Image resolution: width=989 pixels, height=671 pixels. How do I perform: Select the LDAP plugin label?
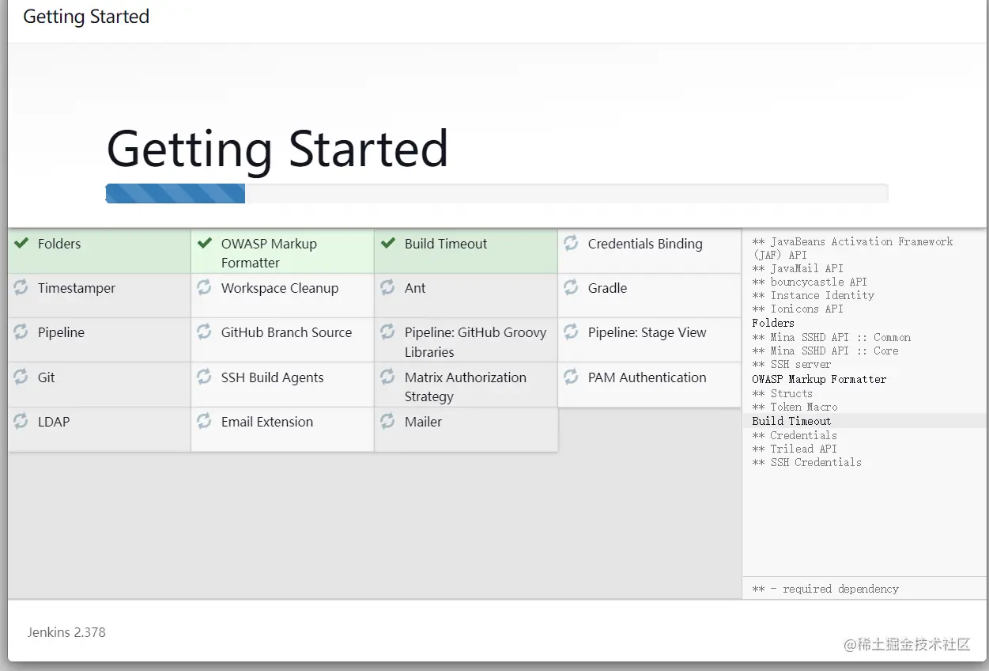tap(54, 422)
